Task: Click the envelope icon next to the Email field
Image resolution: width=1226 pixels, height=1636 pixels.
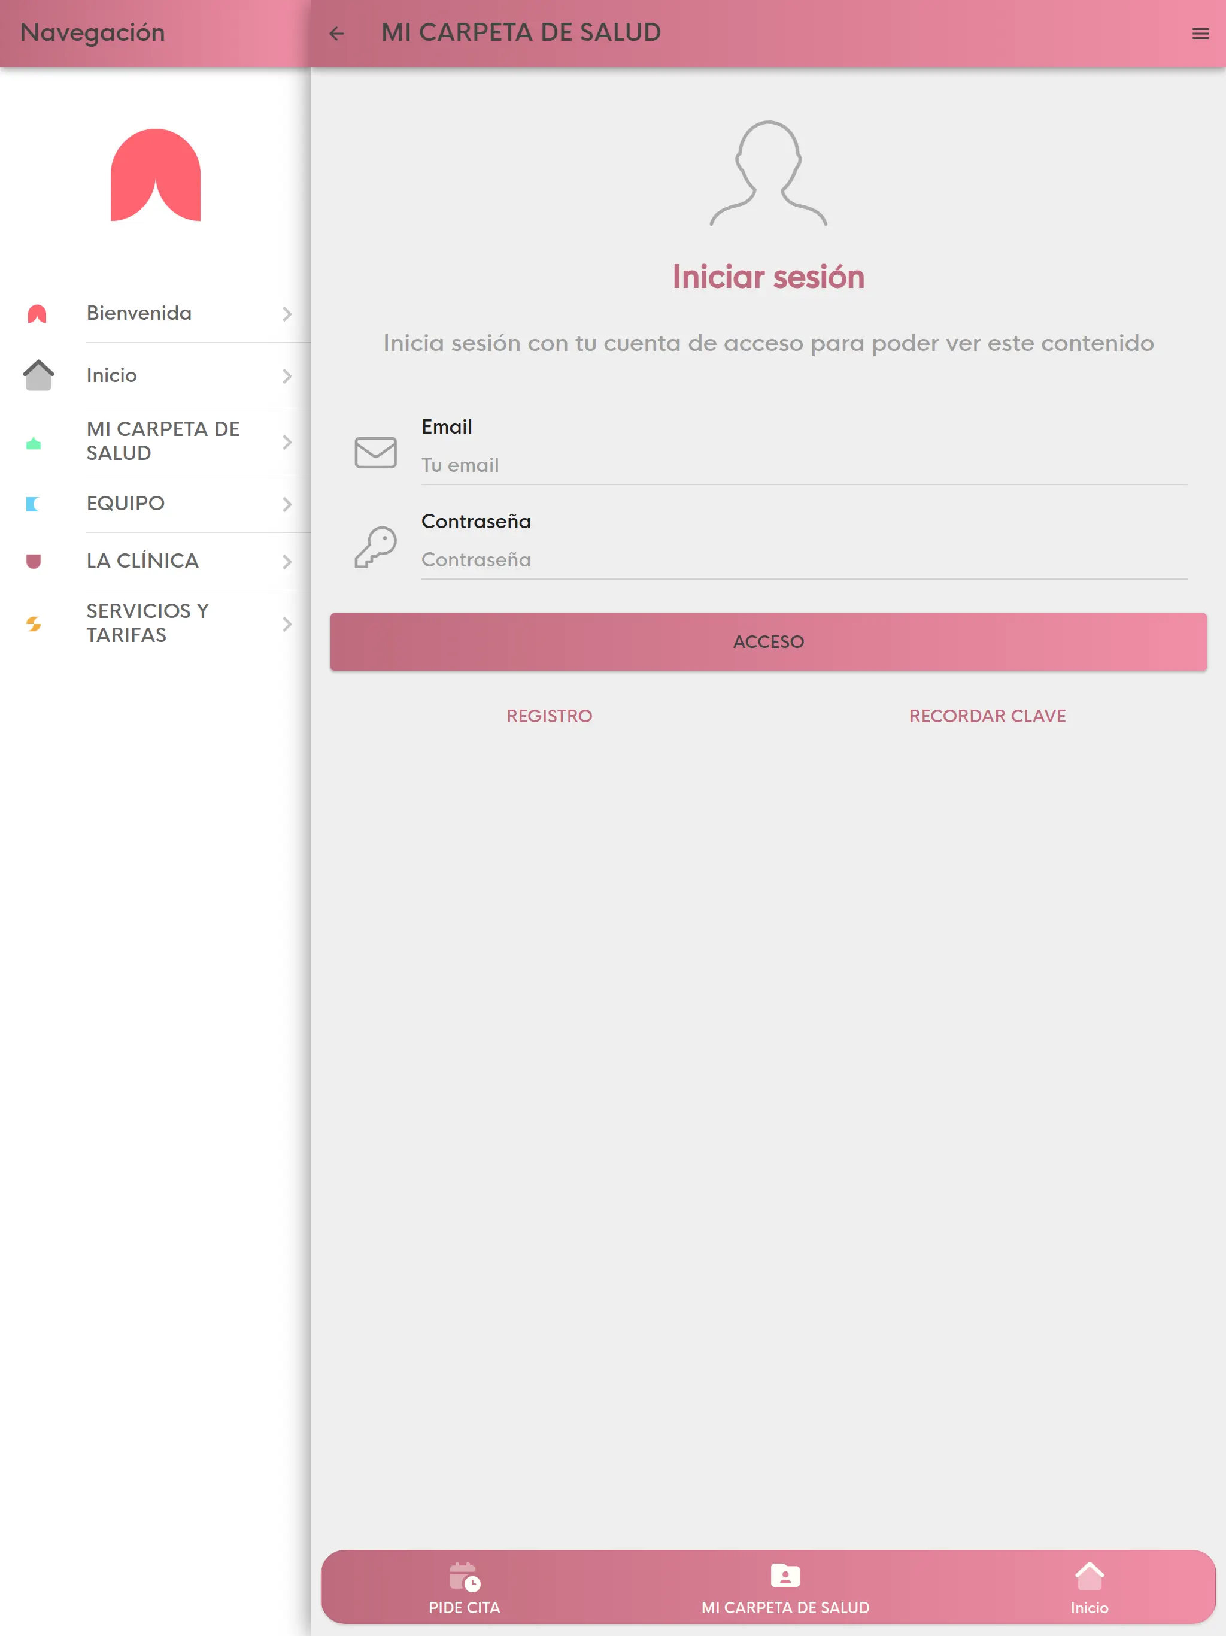Action: [x=375, y=453]
